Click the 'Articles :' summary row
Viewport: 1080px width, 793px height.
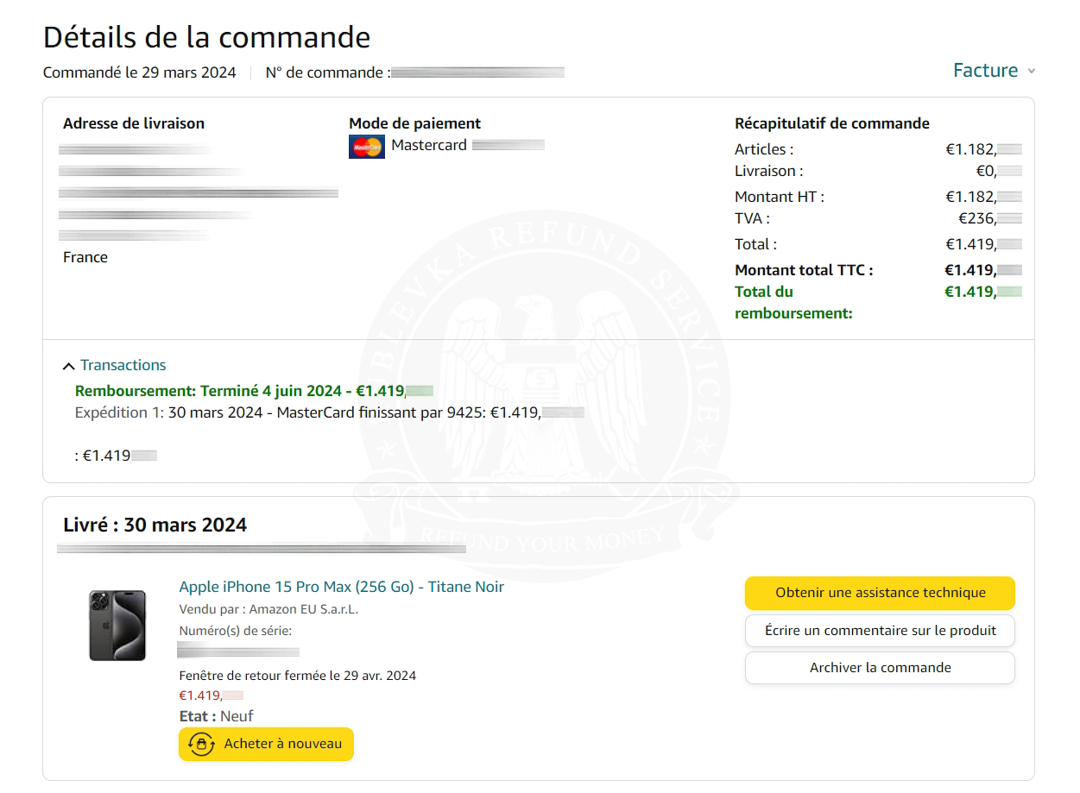[x=878, y=149]
